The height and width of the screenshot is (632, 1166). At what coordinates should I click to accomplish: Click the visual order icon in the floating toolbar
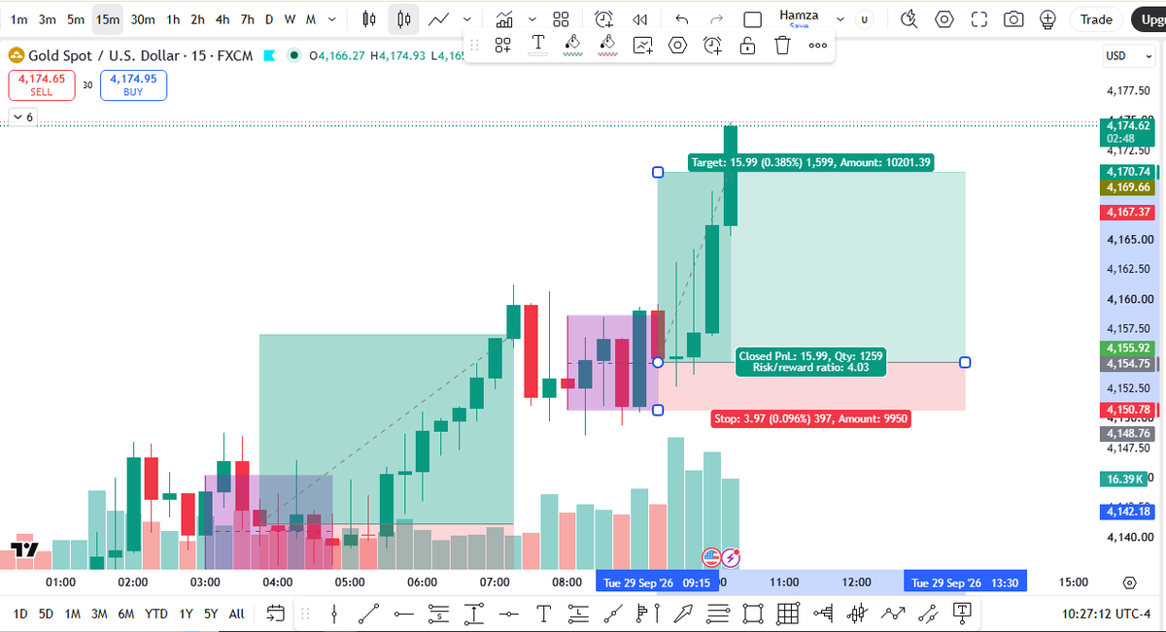coord(643,45)
